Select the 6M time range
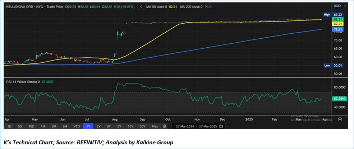This screenshot has width=354, height=149. click(65, 126)
